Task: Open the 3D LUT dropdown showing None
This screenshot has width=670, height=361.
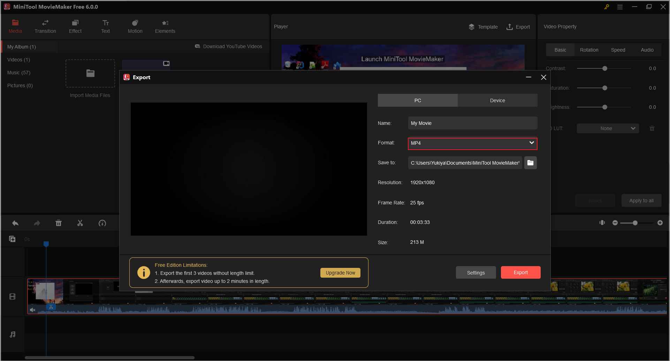Action: tap(608, 128)
